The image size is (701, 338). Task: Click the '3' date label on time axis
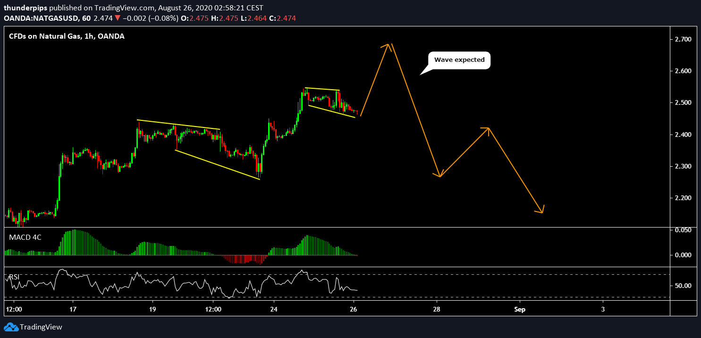pyautogui.click(x=603, y=310)
